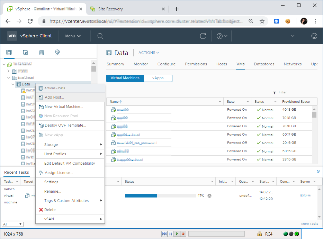Refresh vSphere Client with the refresh icon
The width and height of the screenshot is (323, 239).
pyautogui.click(x=203, y=36)
